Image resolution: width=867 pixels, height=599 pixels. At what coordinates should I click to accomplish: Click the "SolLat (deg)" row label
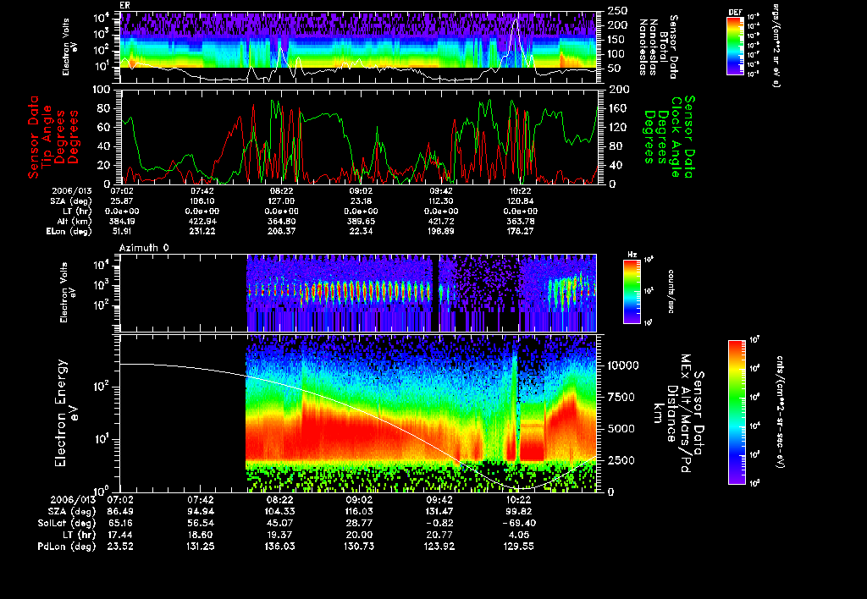67,524
